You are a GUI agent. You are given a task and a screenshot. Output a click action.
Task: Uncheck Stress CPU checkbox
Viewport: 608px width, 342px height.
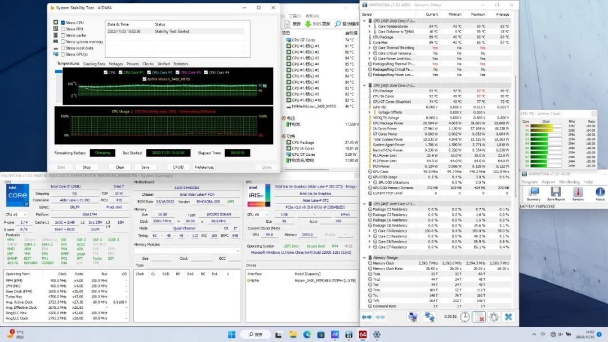(x=63, y=23)
